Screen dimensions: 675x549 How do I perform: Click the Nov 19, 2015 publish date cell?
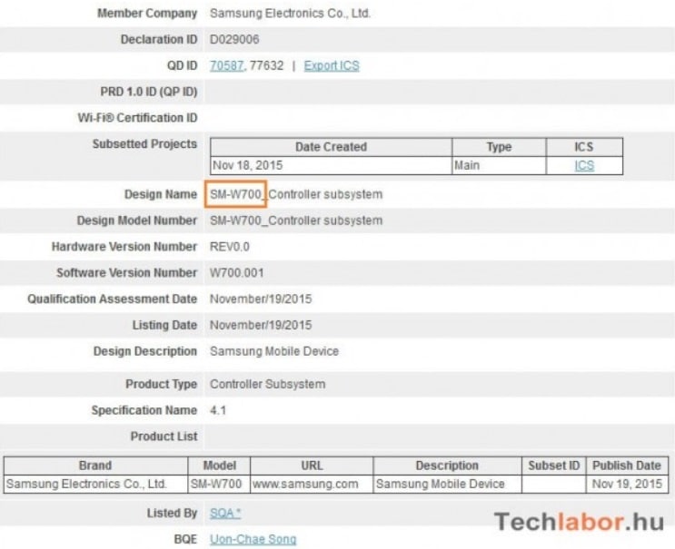pyautogui.click(x=628, y=485)
